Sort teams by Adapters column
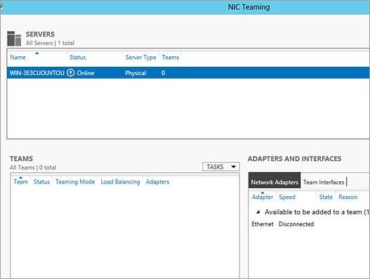Screen dimensions: 370x279 click(157, 182)
